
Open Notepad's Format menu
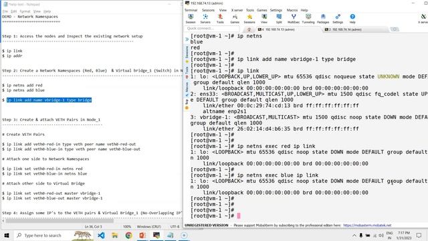[x=25, y=11]
